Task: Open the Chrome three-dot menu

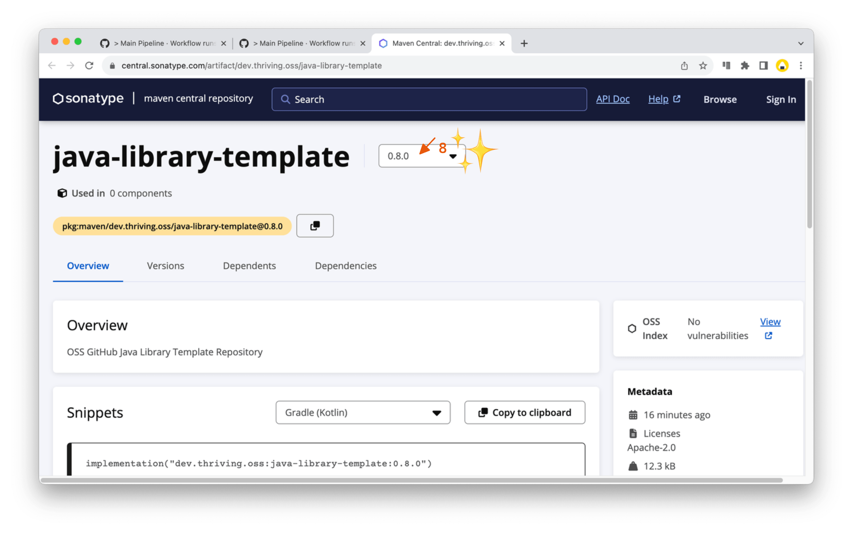Action: pos(801,66)
